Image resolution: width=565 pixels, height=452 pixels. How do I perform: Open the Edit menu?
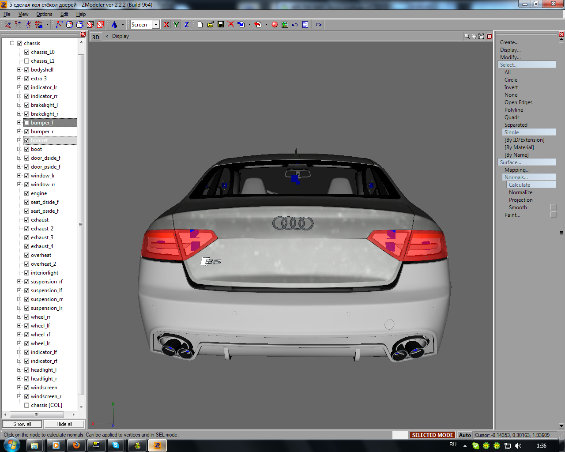coord(64,14)
